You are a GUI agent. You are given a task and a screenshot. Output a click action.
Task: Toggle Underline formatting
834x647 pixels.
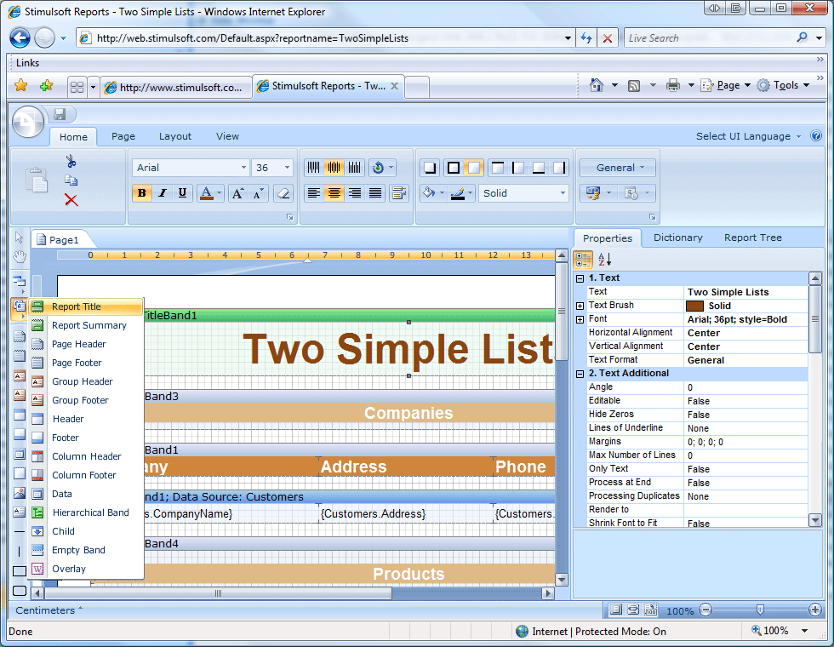(183, 193)
